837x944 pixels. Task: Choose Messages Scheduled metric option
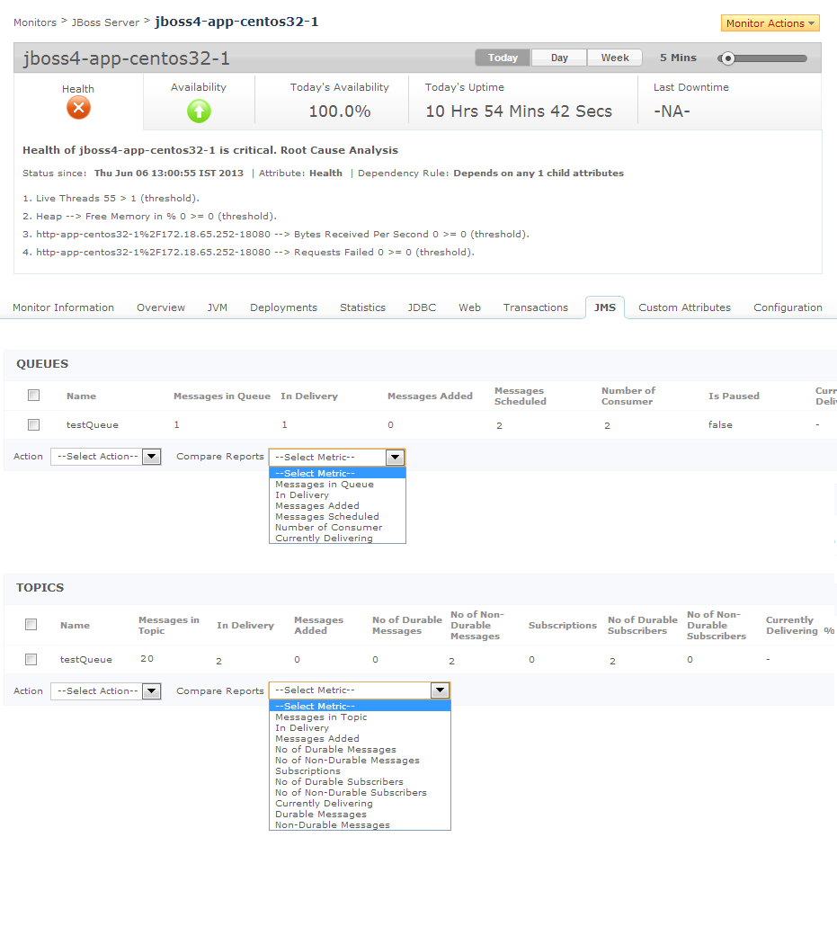337,517
